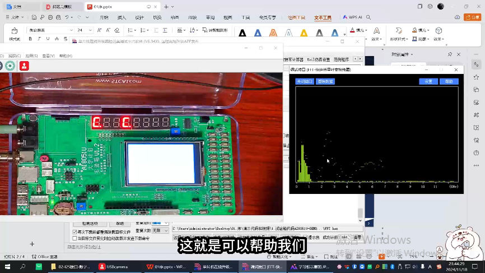This screenshot has height=273, width=485.
Task: Click the 帮助 button in debug window
Action: pyautogui.click(x=449, y=81)
